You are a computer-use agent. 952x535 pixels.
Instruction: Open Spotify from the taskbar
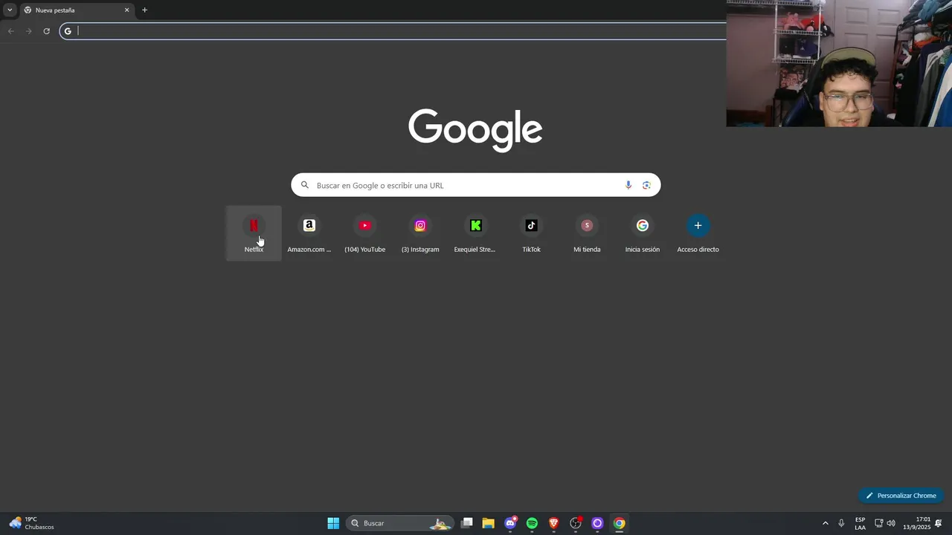click(532, 523)
